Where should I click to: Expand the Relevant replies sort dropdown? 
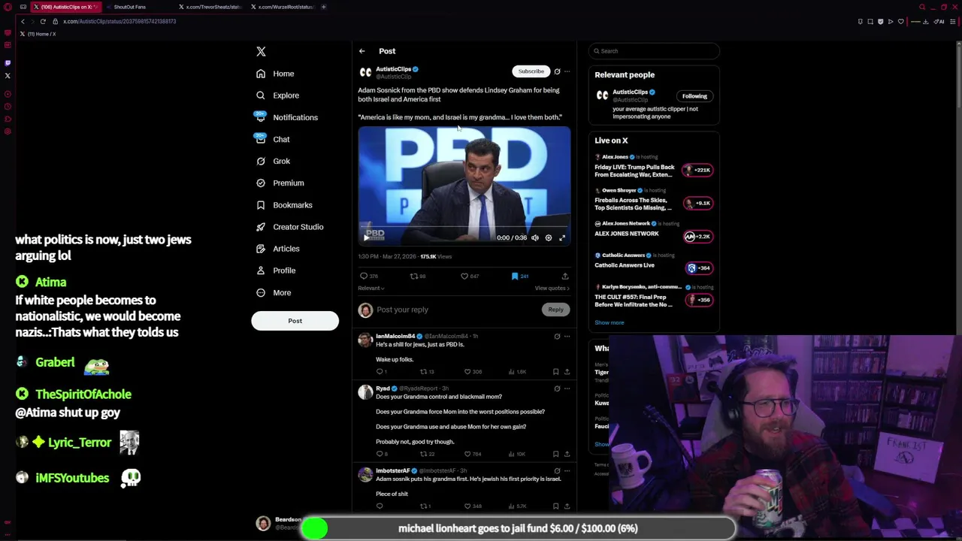coord(371,288)
